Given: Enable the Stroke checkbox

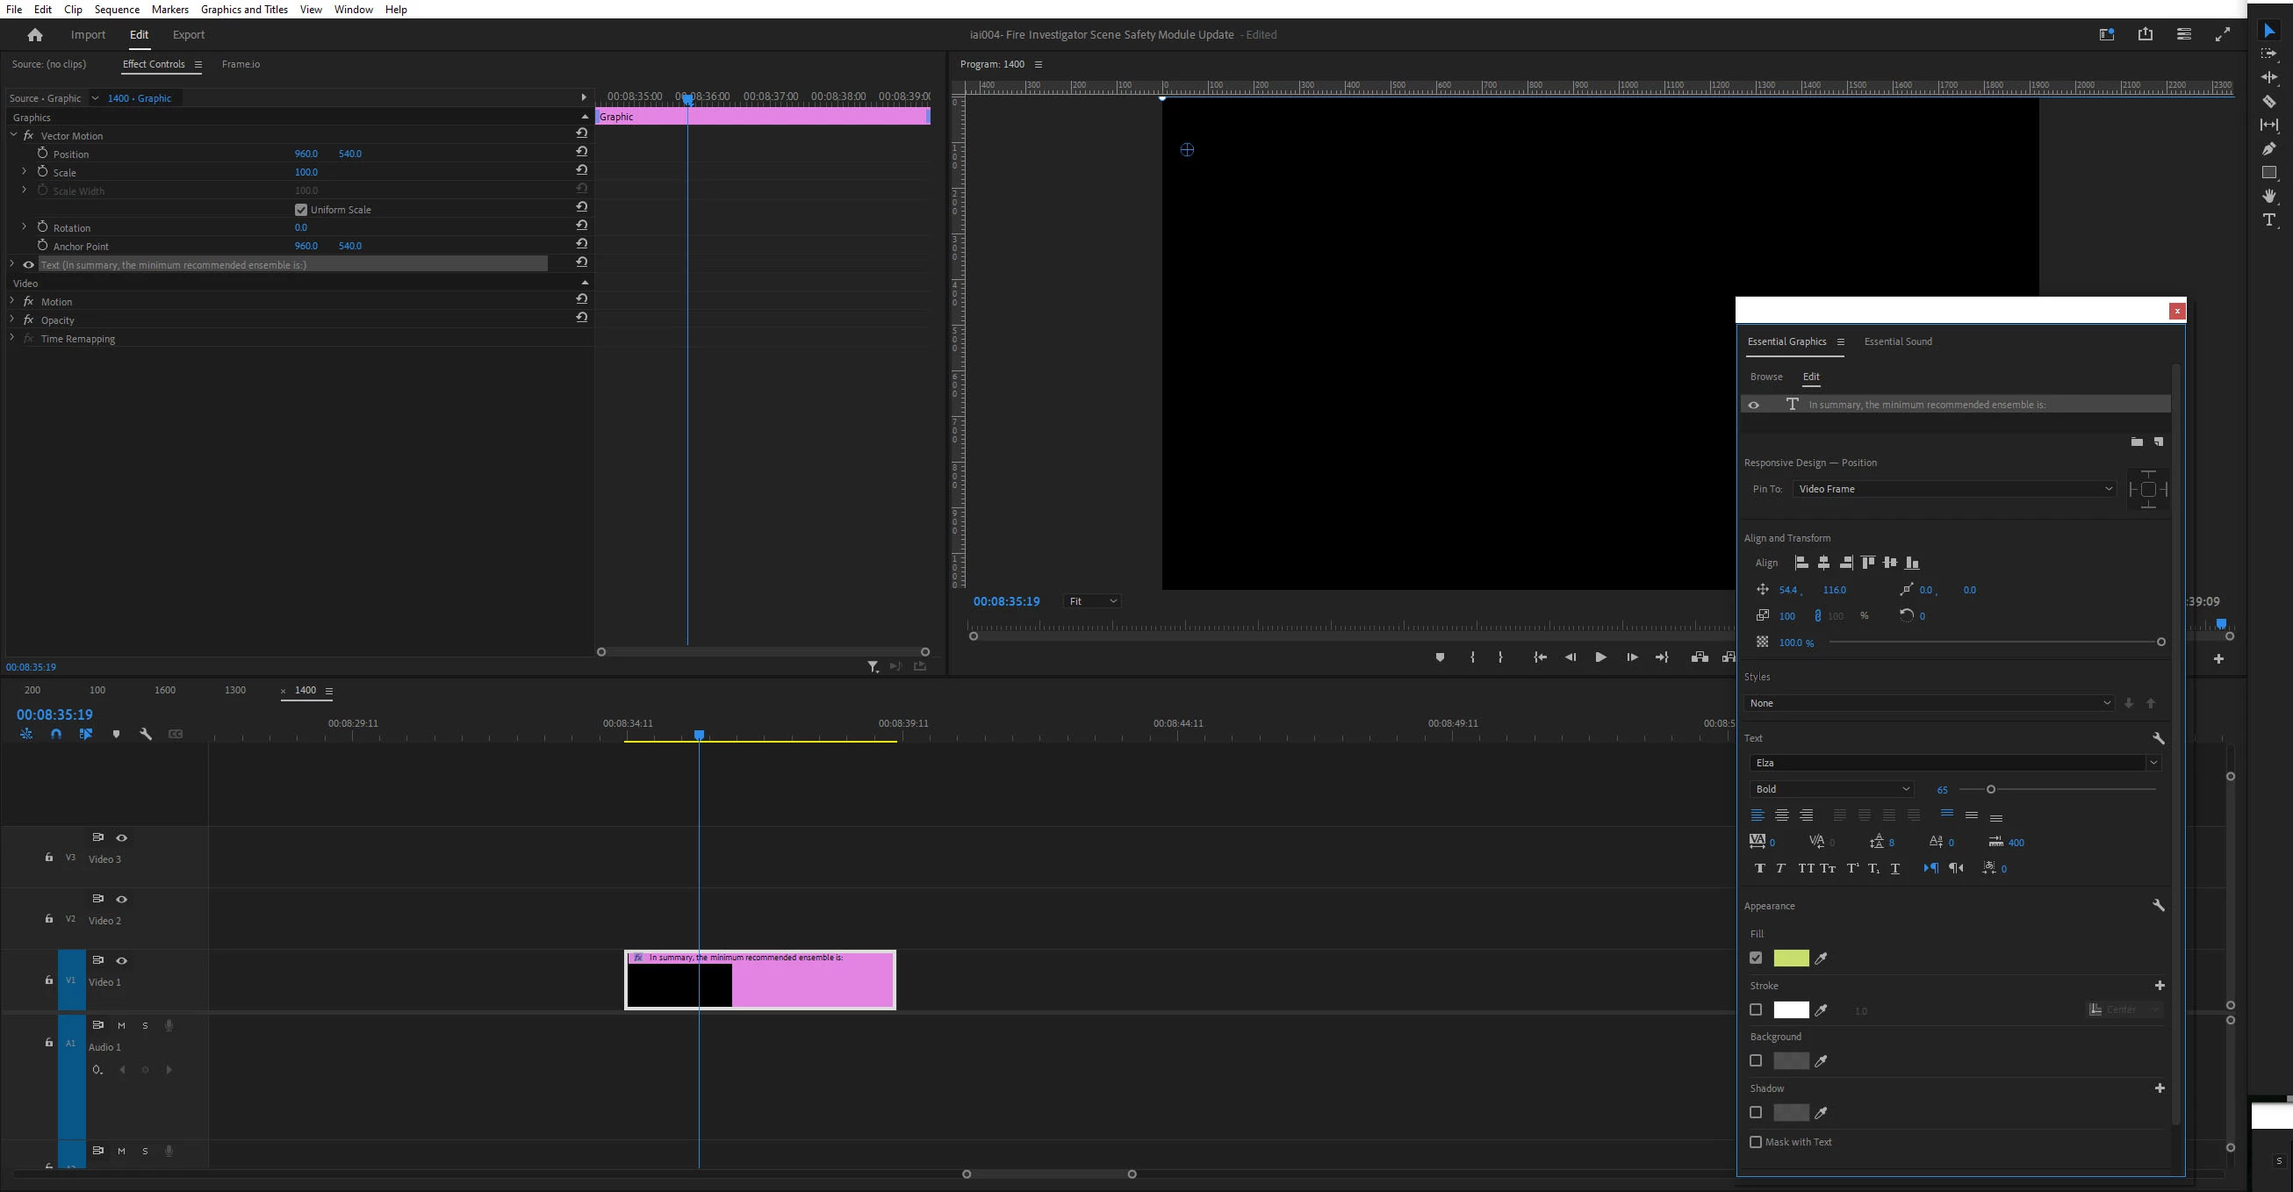Looking at the screenshot, I should [1756, 1009].
